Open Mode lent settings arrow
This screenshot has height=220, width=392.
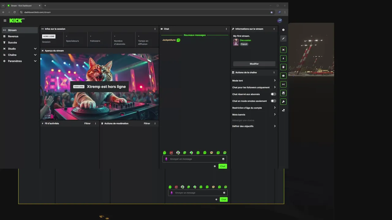point(275,81)
